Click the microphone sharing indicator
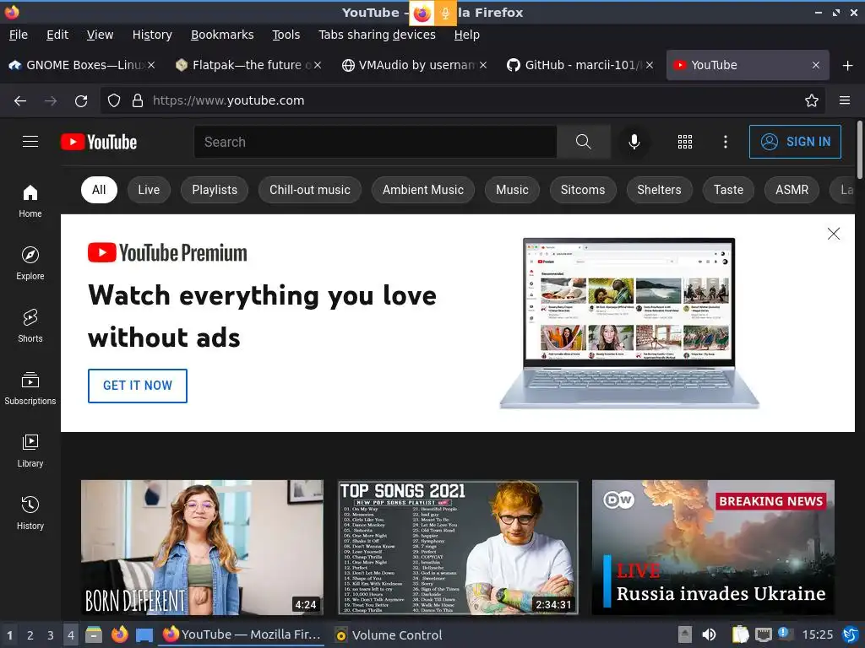Viewport: 865px width, 648px height. point(445,13)
